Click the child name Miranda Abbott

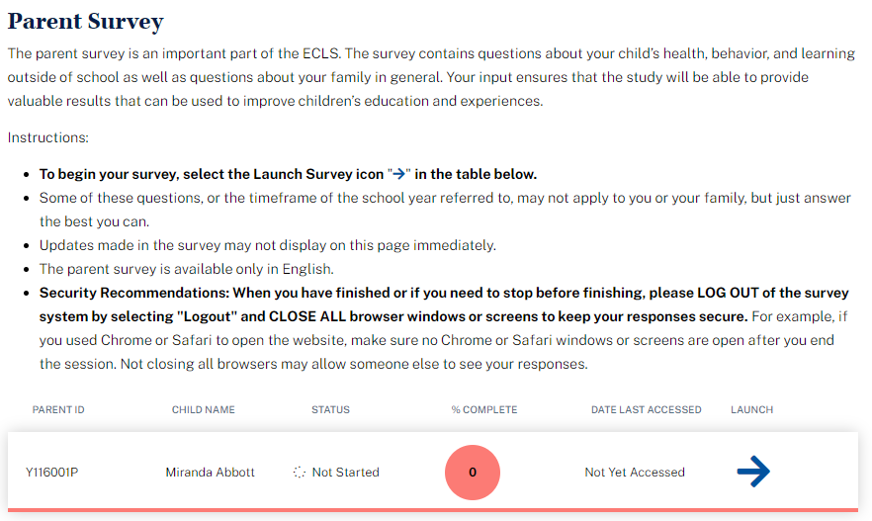(211, 473)
